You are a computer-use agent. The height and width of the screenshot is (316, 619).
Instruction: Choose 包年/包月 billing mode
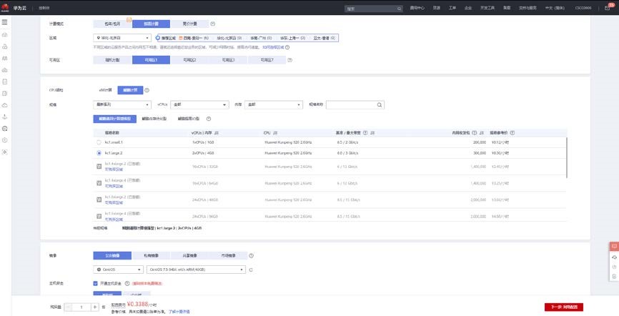112,24
